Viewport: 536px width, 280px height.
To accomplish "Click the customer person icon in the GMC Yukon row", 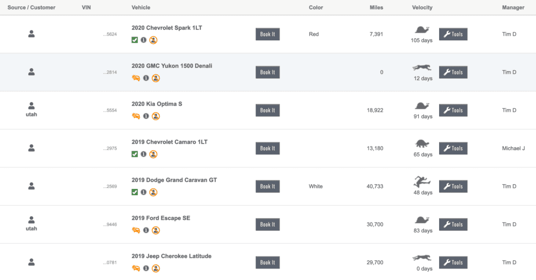I will click(x=31, y=72).
